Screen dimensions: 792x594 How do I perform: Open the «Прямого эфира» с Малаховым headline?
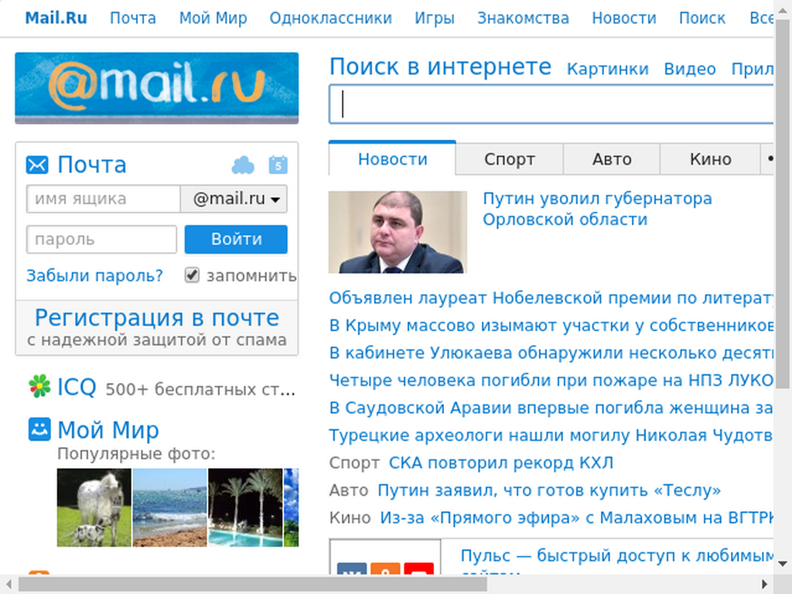[576, 517]
